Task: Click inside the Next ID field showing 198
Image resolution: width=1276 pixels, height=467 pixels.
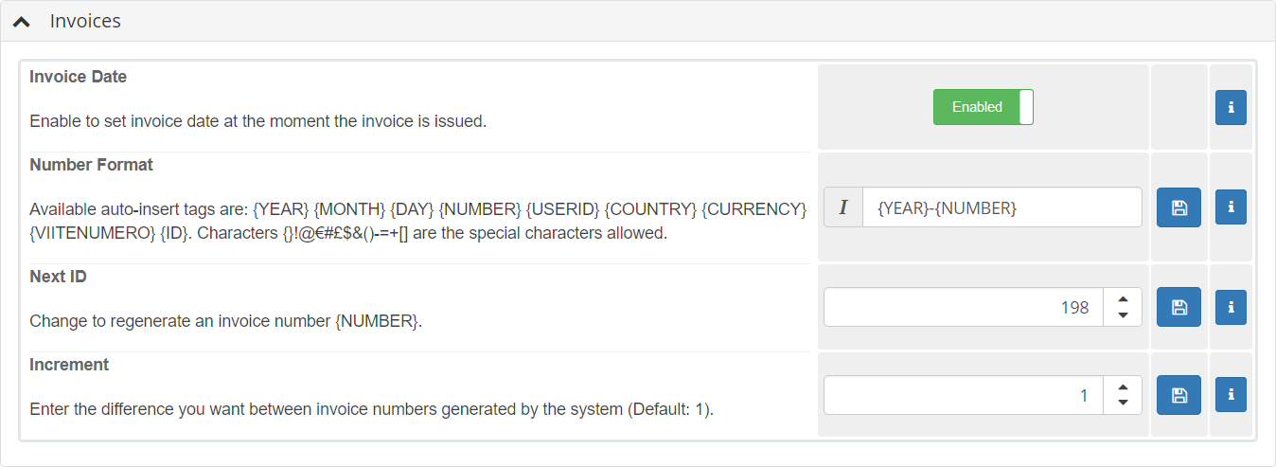Action: (x=964, y=307)
